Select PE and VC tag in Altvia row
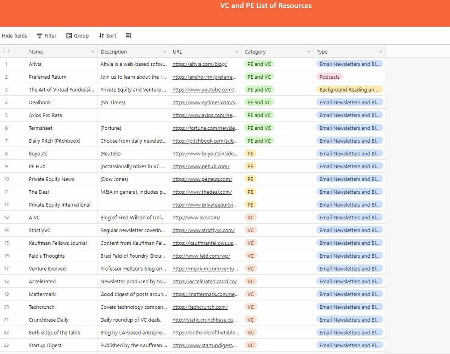Screen dimensions: 450x354 tap(259, 64)
